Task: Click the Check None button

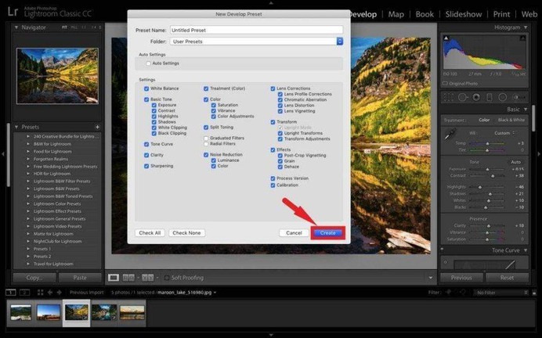Action: (x=186, y=233)
